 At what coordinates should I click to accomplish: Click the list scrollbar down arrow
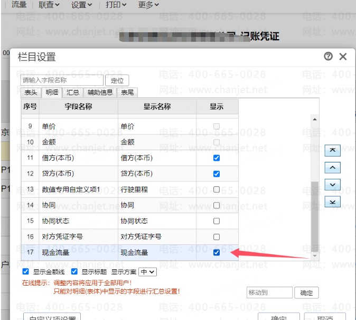pos(315,256)
